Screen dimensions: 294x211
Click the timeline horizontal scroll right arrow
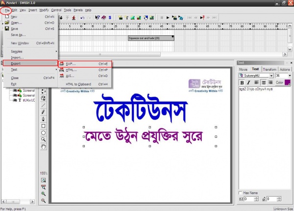[285, 54]
